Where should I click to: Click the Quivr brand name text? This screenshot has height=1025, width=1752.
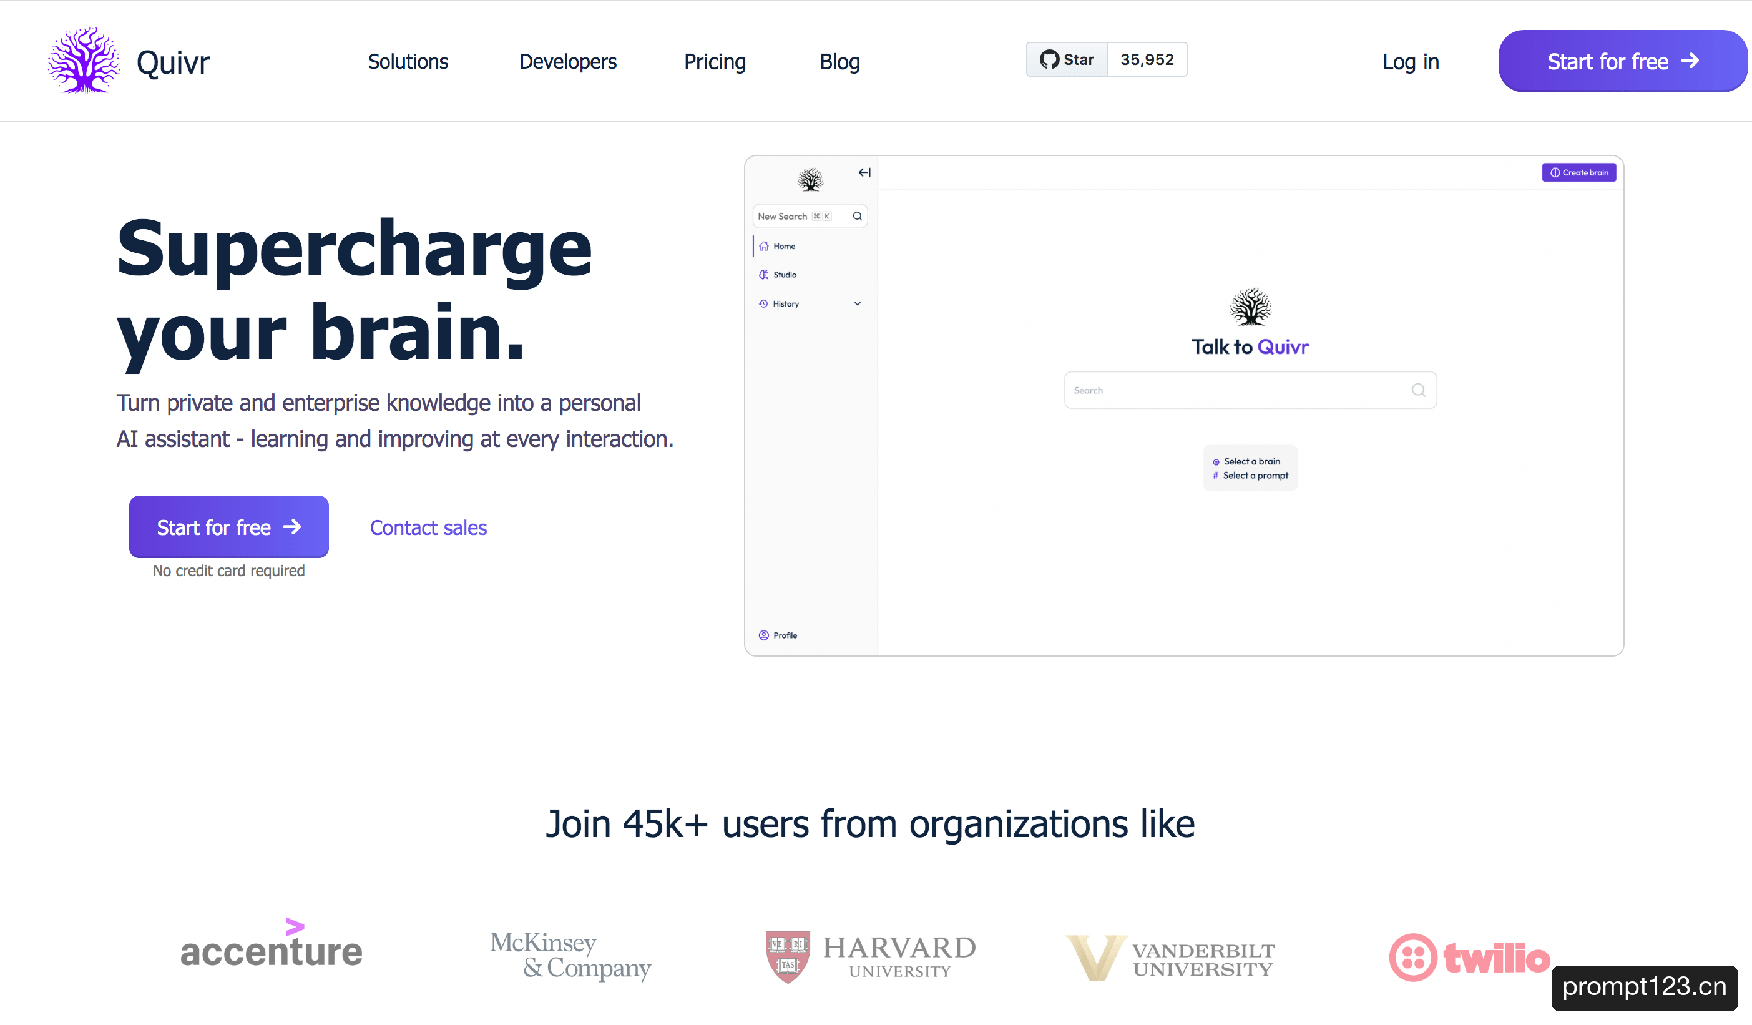[173, 62]
